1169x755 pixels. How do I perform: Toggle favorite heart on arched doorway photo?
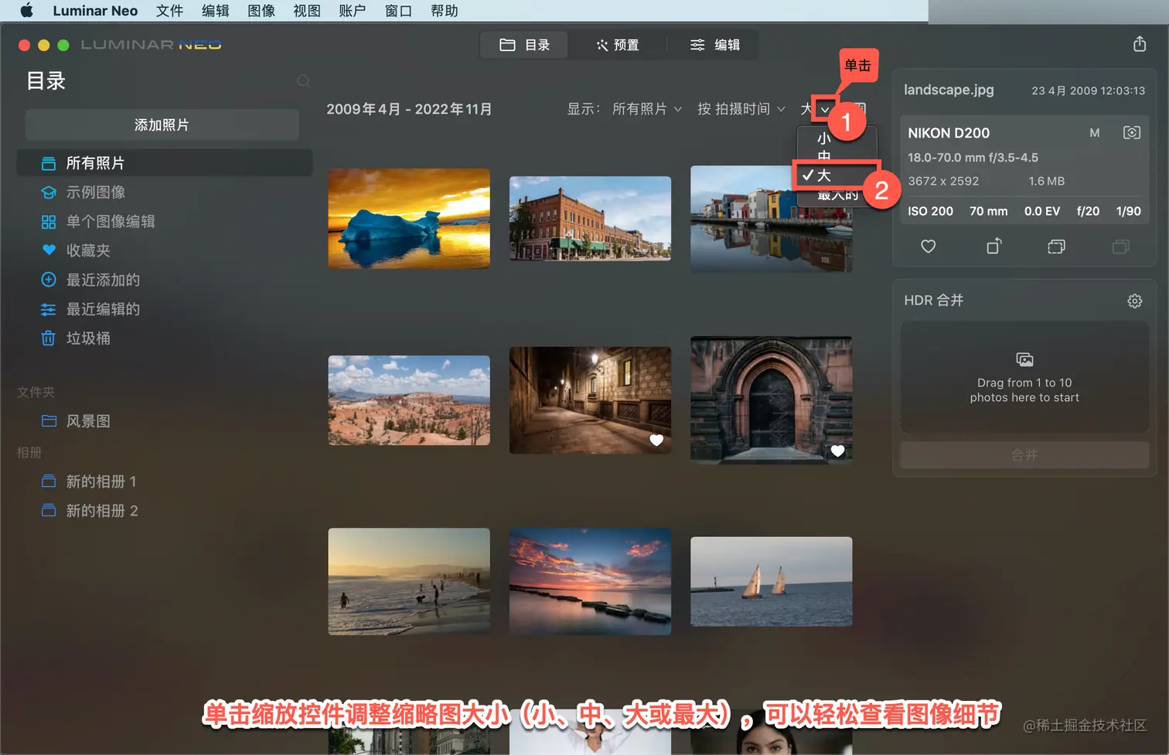[837, 451]
